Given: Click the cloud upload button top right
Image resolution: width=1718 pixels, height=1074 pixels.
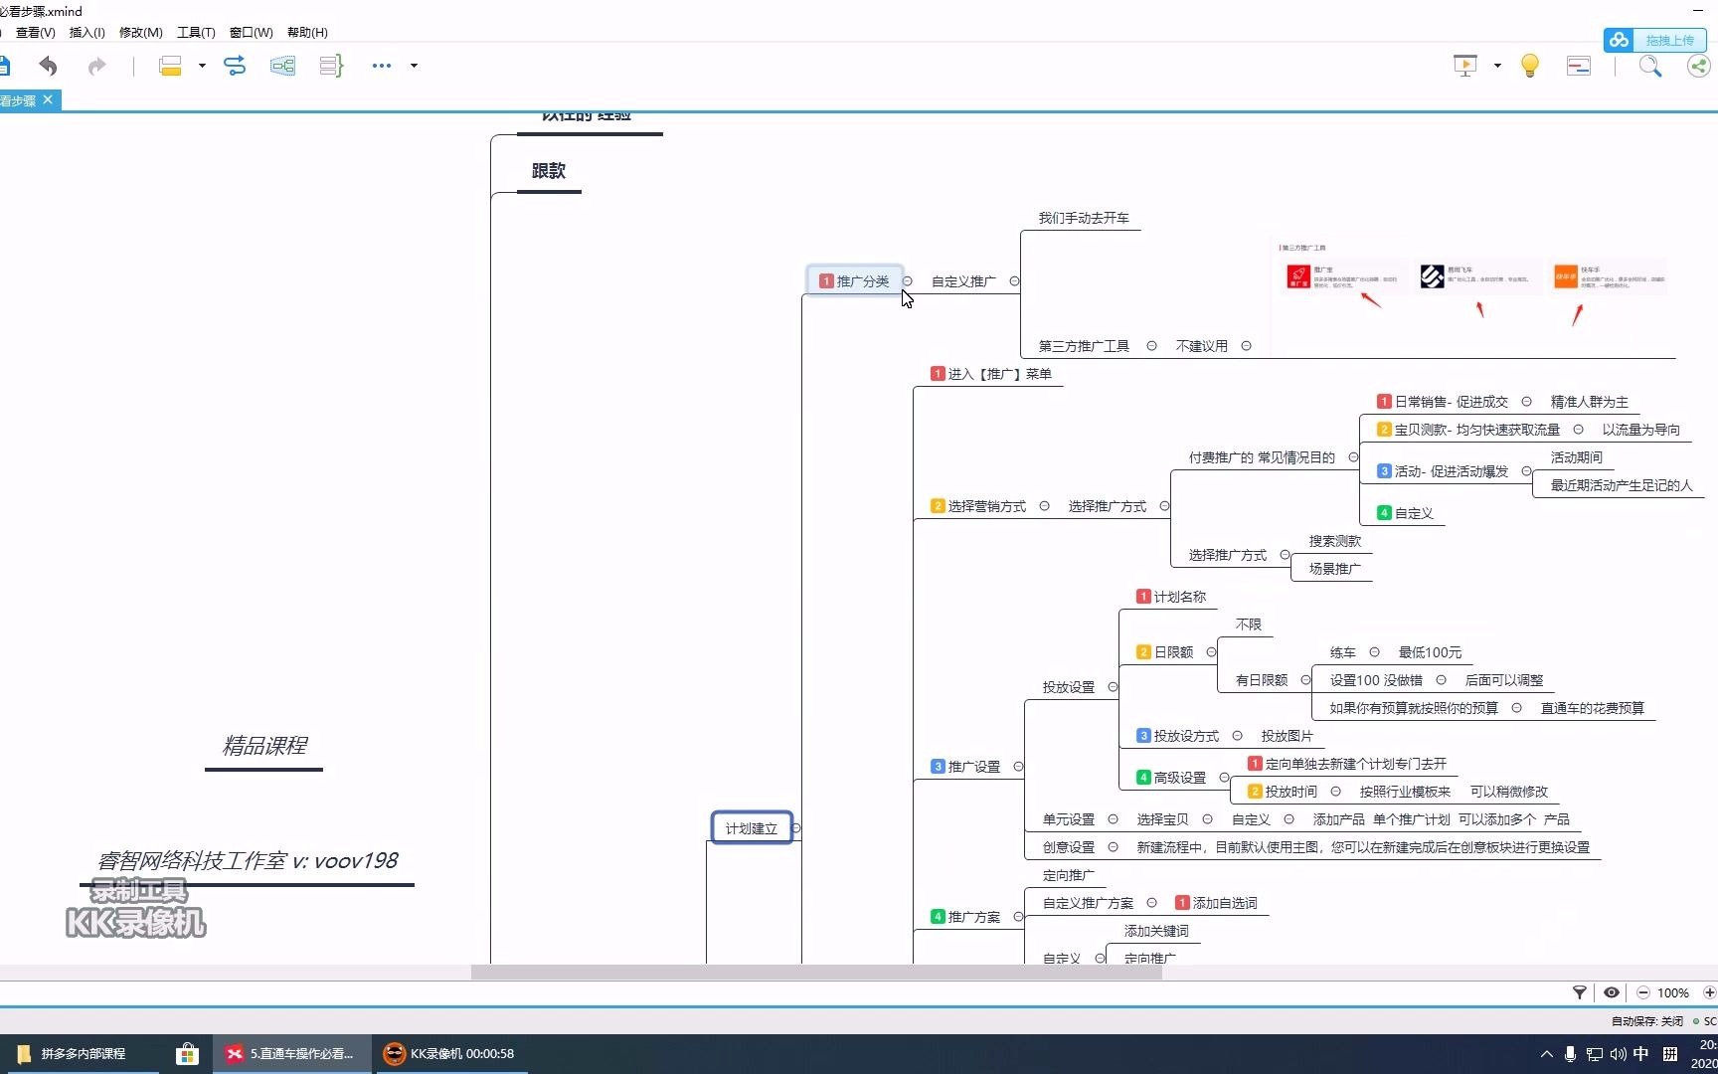Looking at the screenshot, I should (x=1654, y=40).
